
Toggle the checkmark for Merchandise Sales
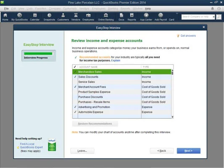coord(75,72)
